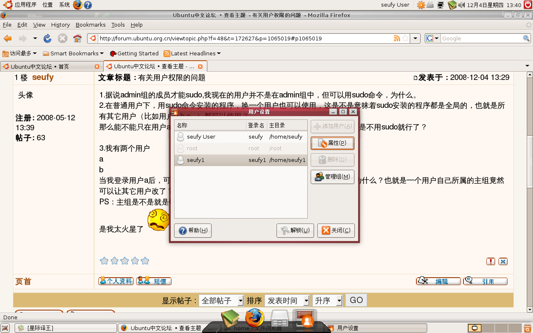Select seufy1 row in user list
The image size is (533, 333).
[241, 160]
